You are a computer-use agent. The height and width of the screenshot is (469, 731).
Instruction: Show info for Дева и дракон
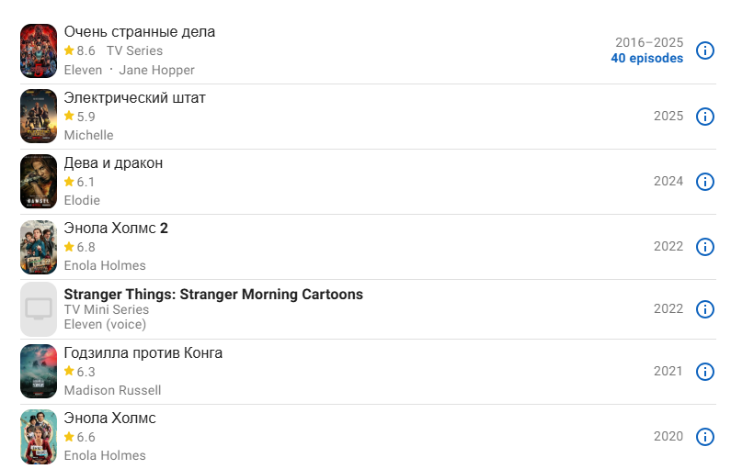[705, 182]
